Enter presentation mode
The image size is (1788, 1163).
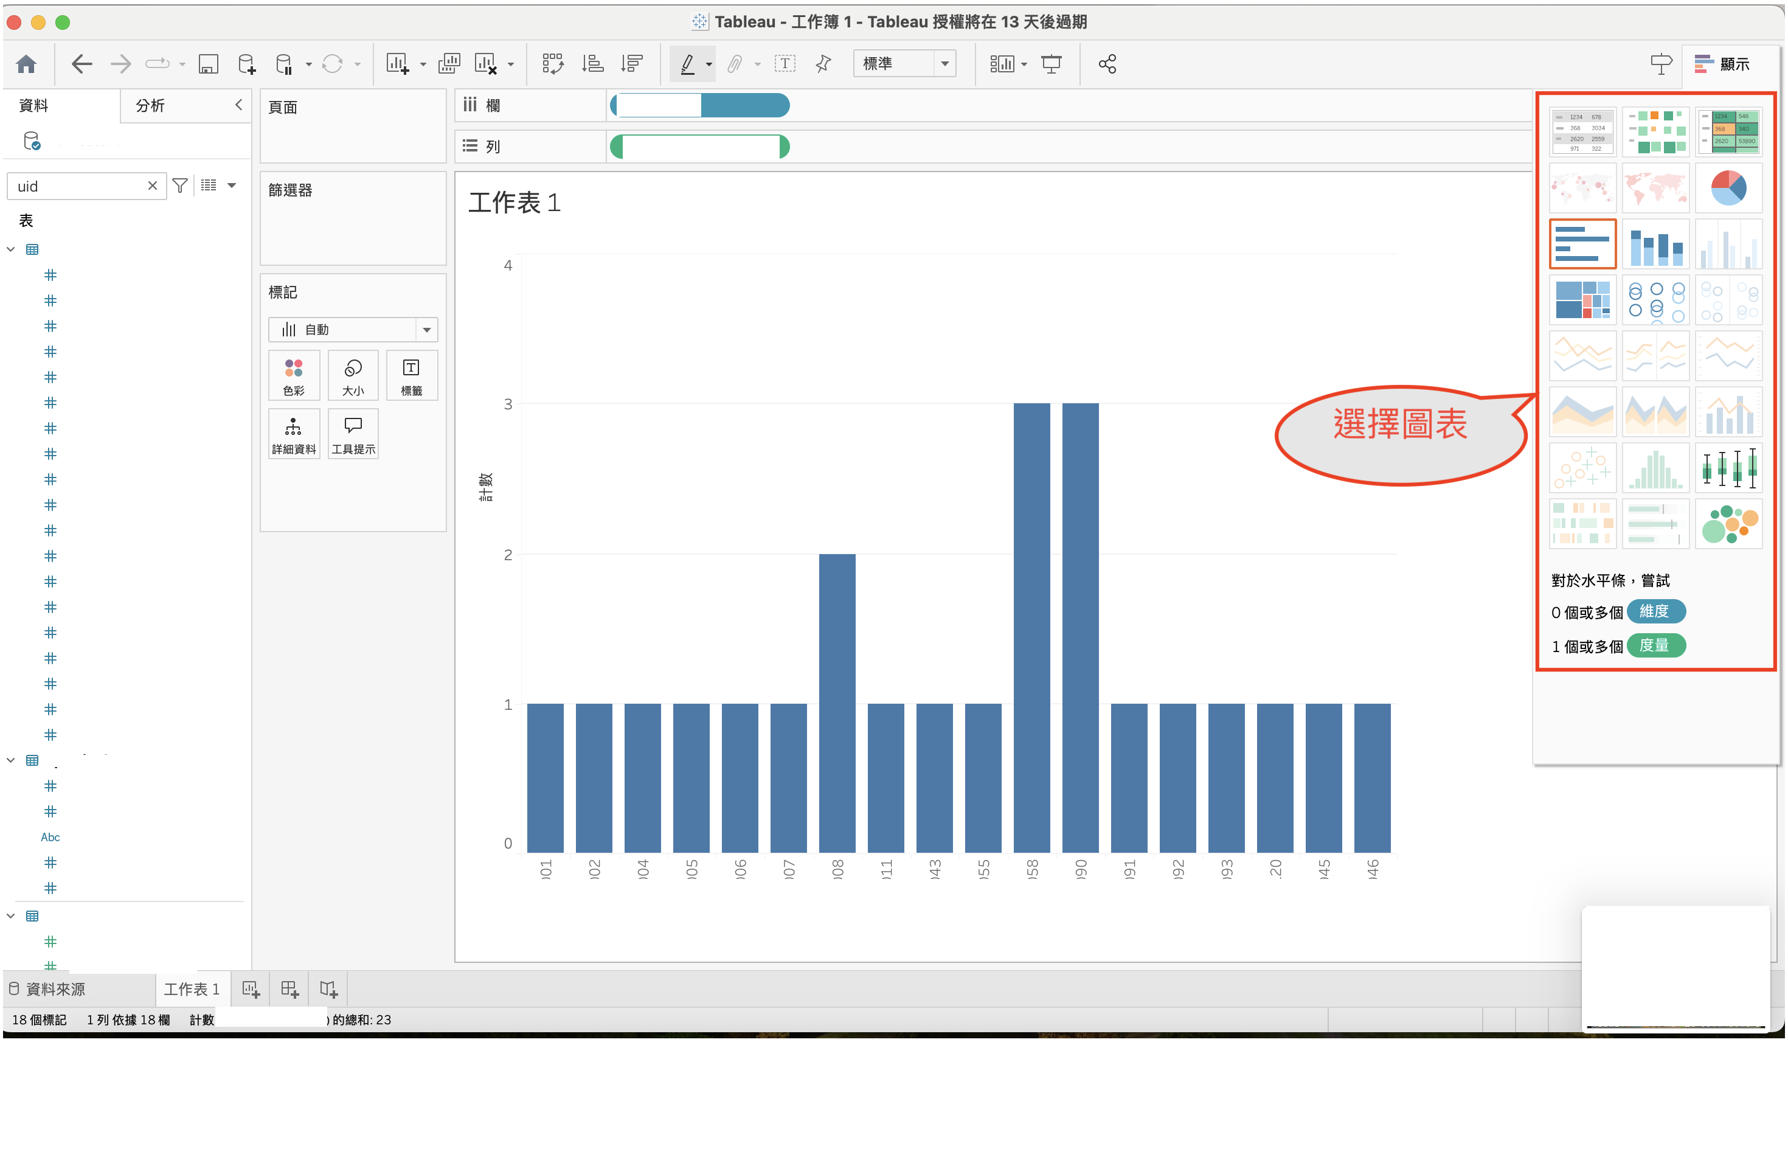pos(1052,64)
